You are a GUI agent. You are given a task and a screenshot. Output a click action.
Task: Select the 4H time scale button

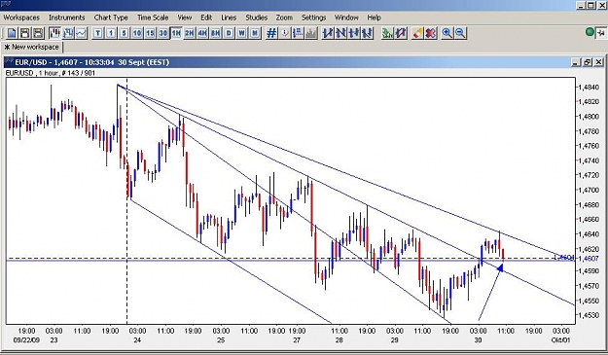pos(202,33)
